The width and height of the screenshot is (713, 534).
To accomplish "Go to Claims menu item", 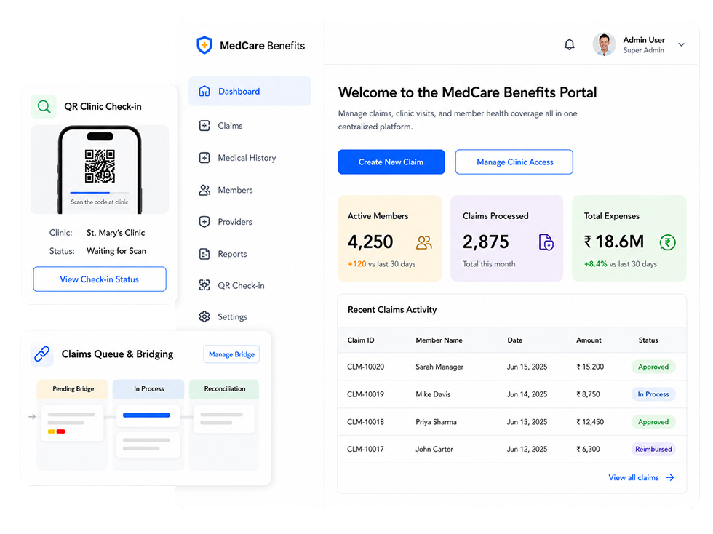I will click(x=230, y=126).
